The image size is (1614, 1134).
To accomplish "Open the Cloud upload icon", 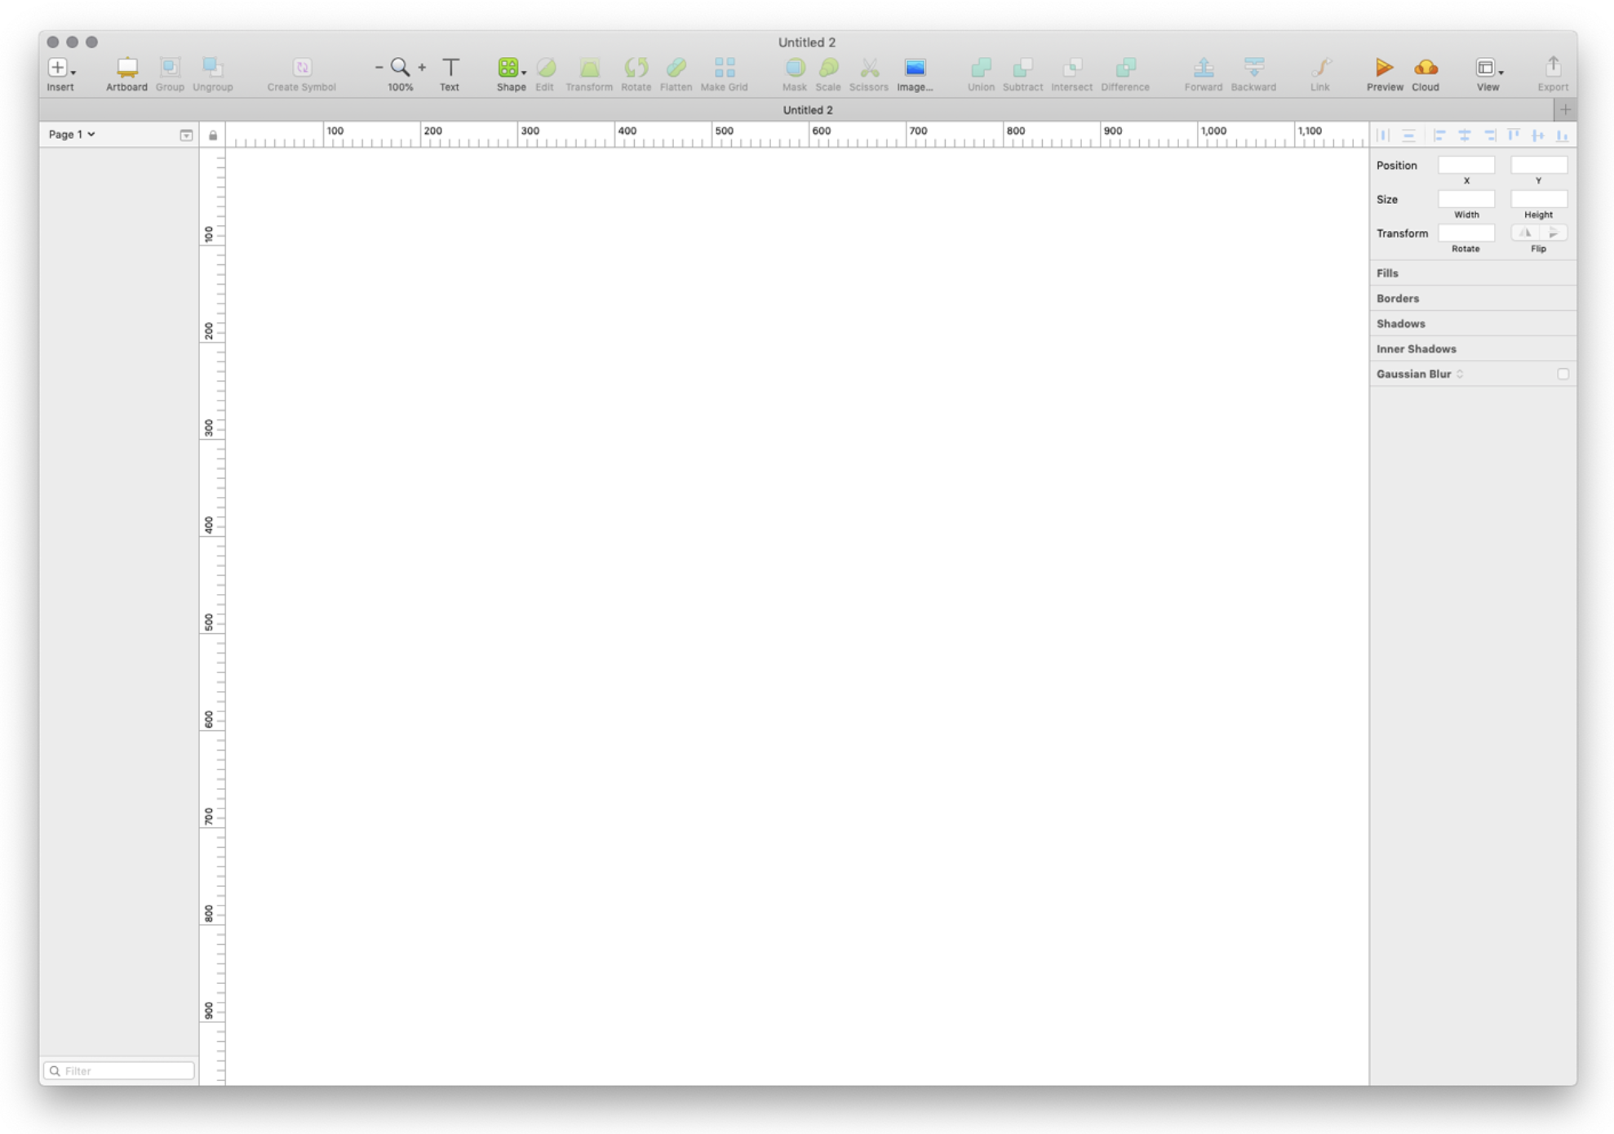I will [1426, 68].
